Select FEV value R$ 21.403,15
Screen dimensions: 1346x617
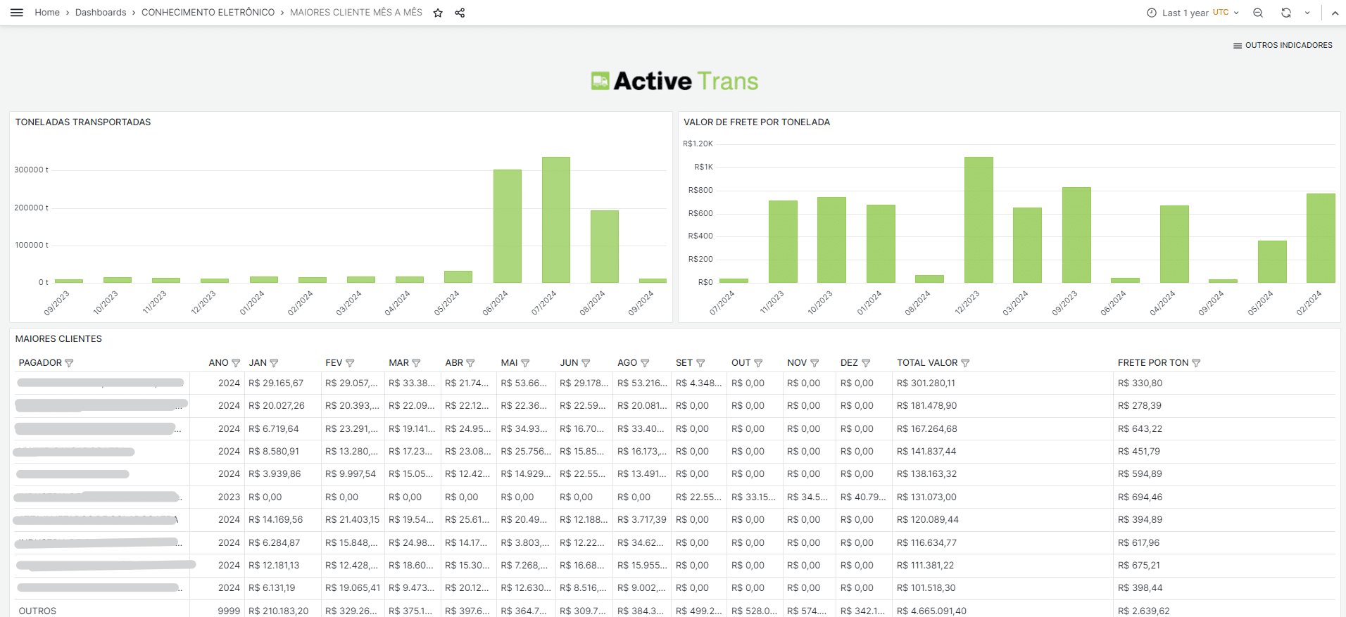click(352, 520)
